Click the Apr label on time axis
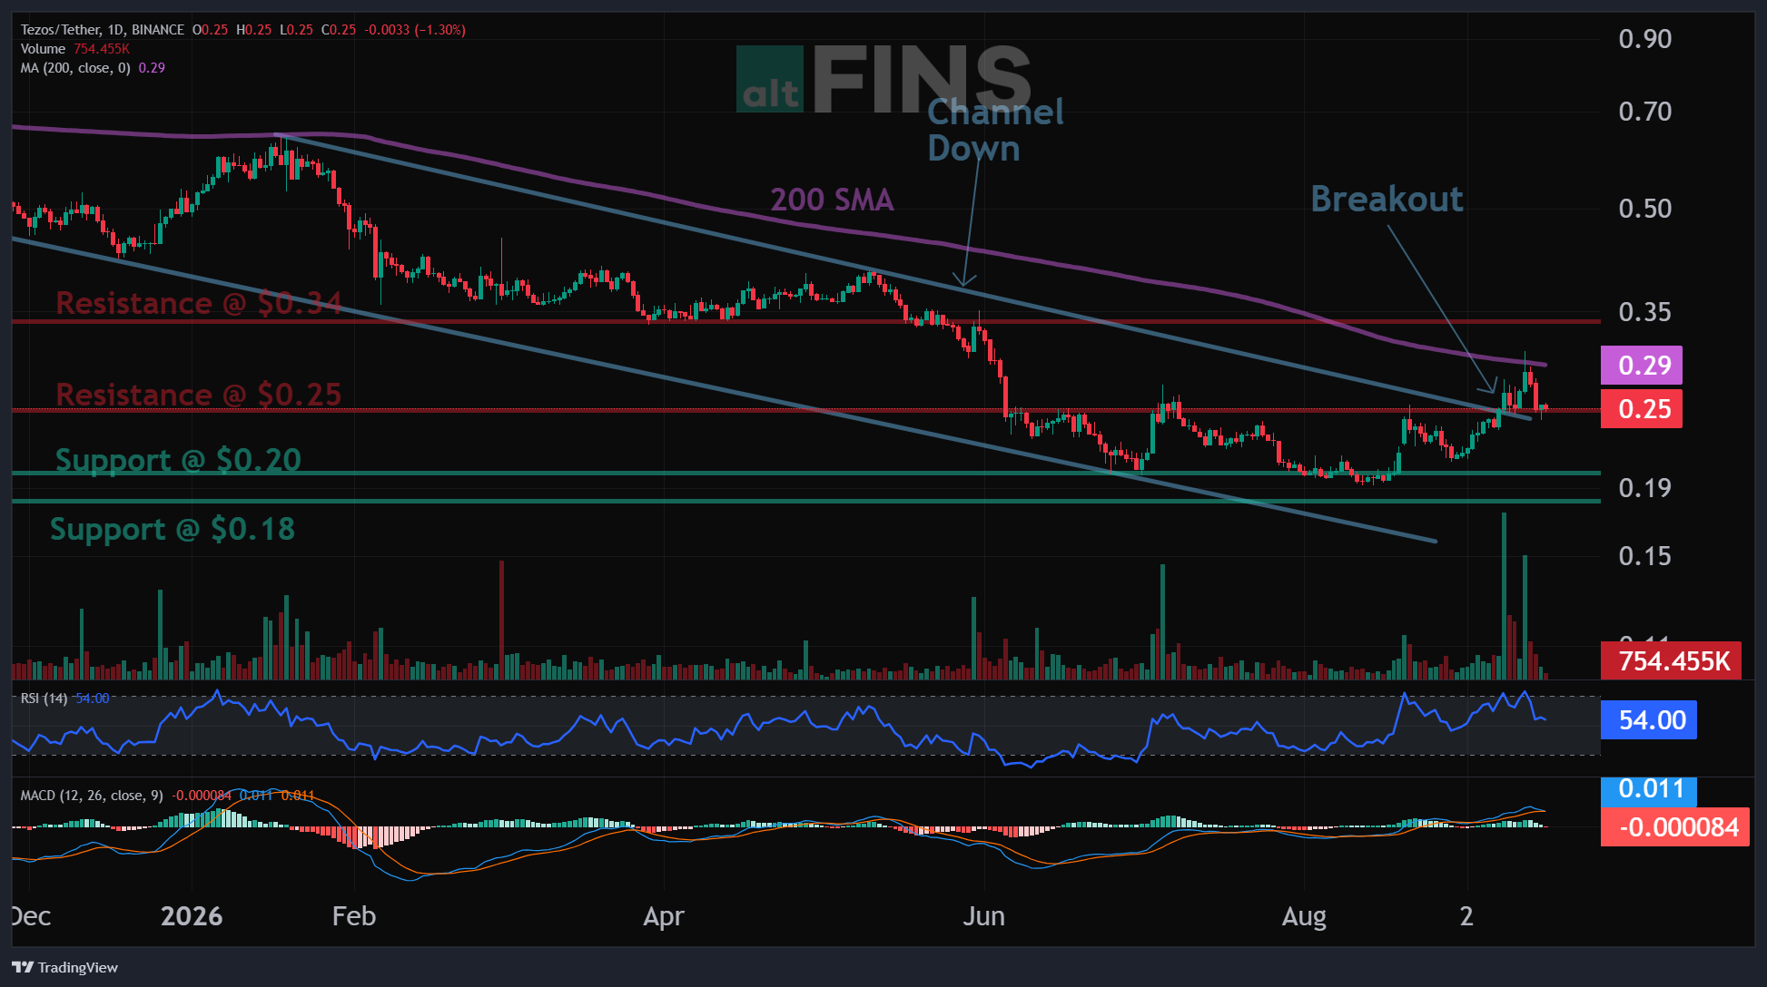This screenshot has height=987, width=1767. [x=664, y=916]
